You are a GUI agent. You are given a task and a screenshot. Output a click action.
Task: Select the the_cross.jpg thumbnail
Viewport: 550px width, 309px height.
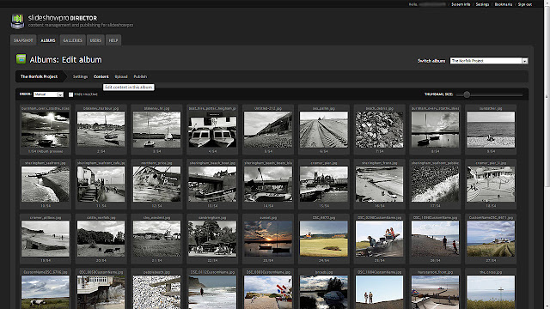point(491,292)
